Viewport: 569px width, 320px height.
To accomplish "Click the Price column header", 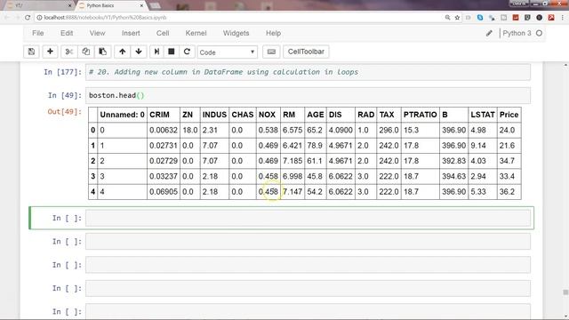I will coord(509,115).
